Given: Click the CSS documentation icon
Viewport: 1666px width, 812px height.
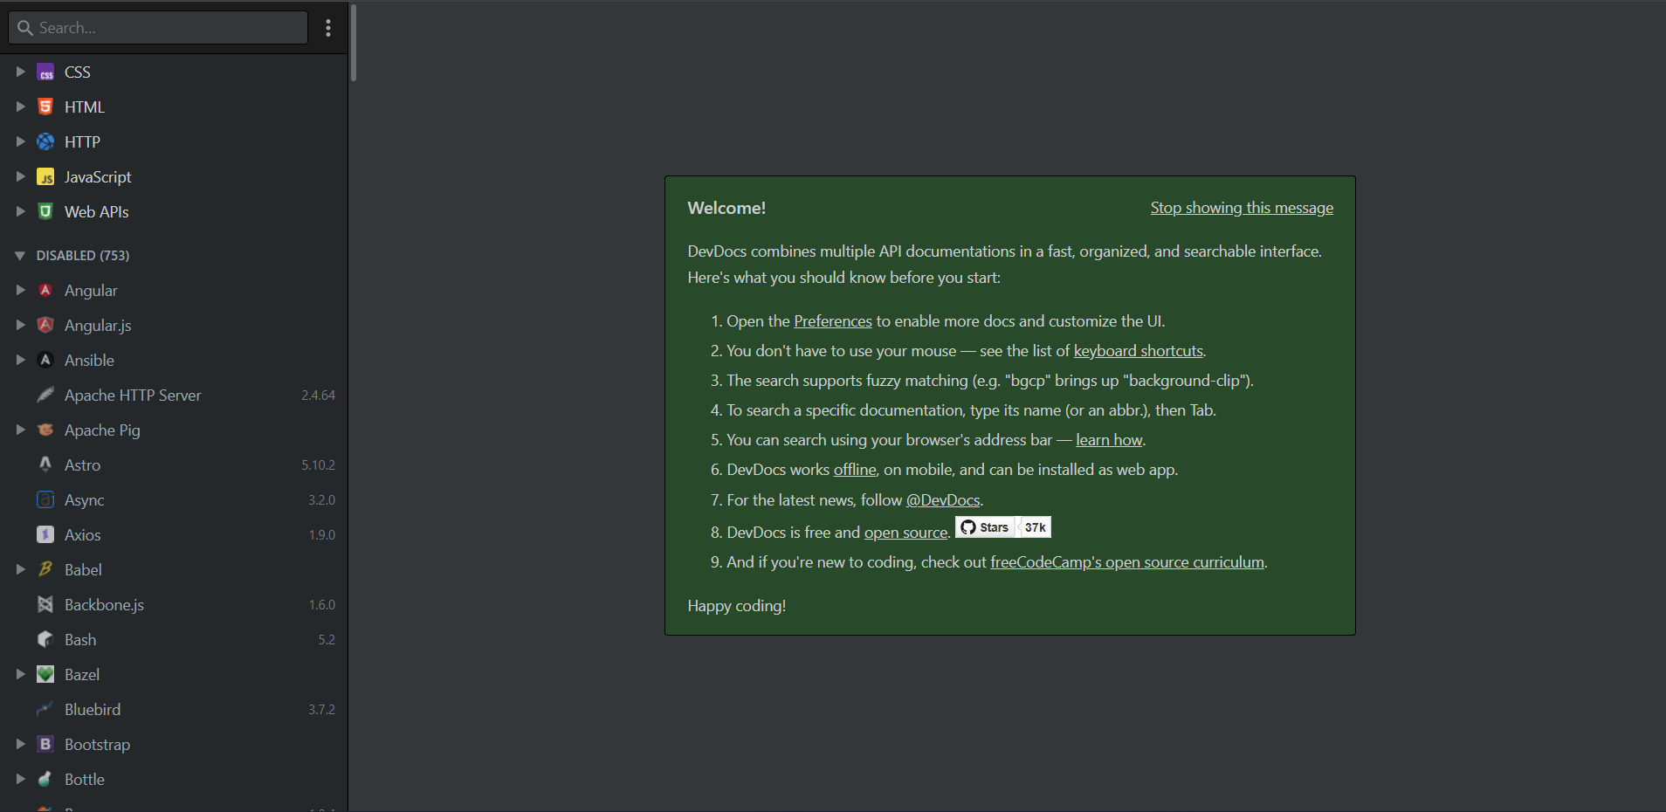Looking at the screenshot, I should pos(45,72).
